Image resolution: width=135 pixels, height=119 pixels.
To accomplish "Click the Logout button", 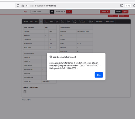I will coord(125,12).
